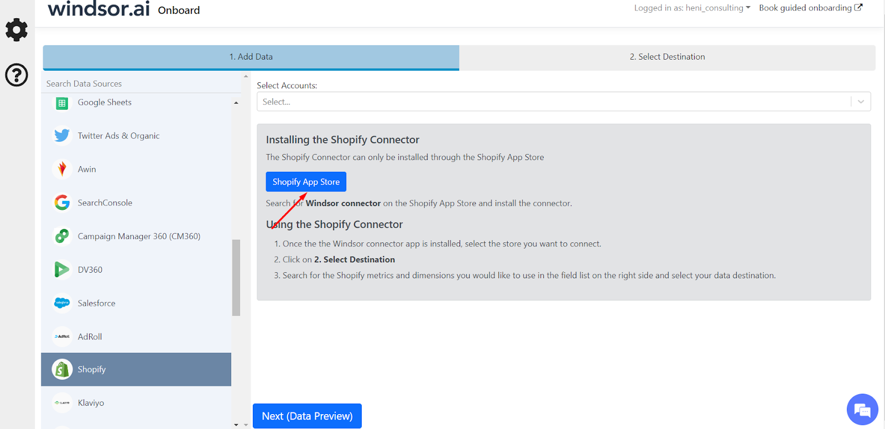
Task: Click the windsor.ai logo
Action: [x=99, y=9]
